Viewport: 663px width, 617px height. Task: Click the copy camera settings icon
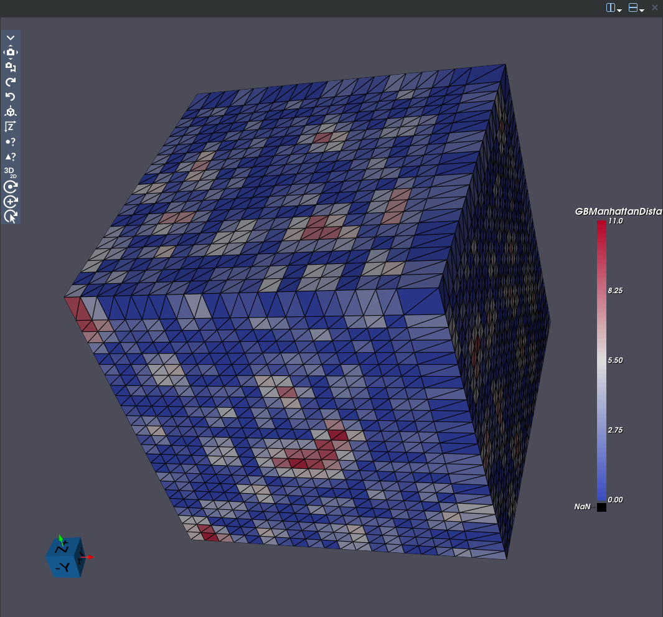11,67
